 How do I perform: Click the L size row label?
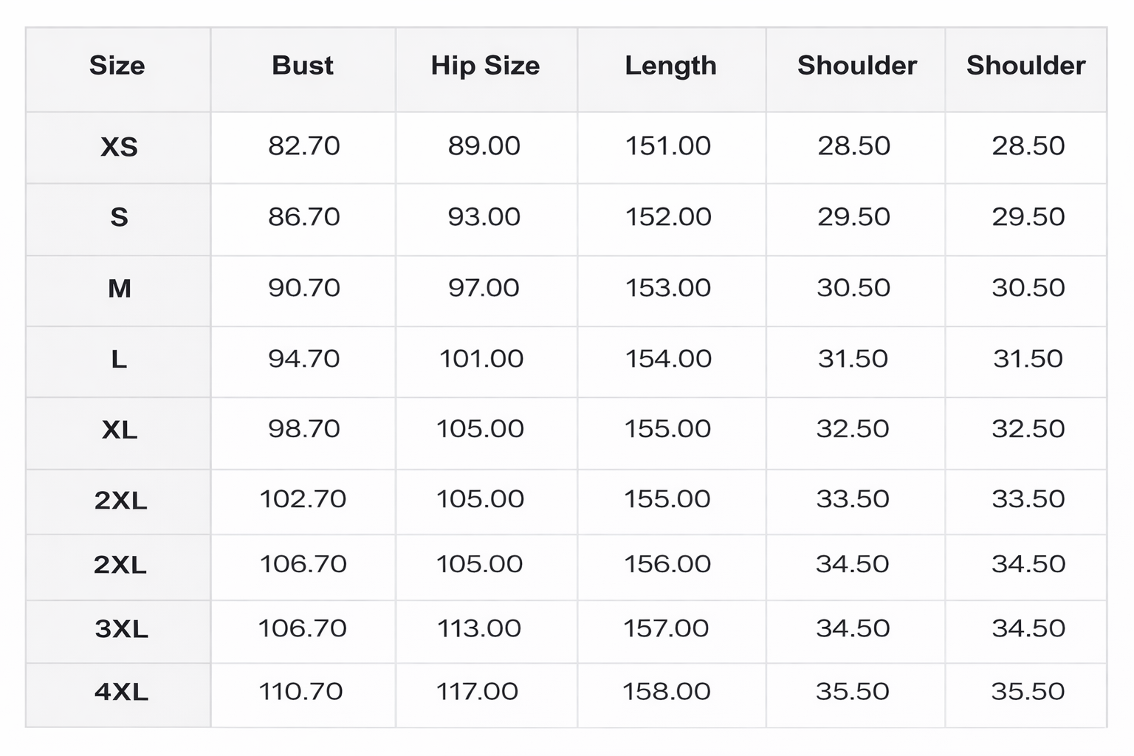[x=119, y=360]
